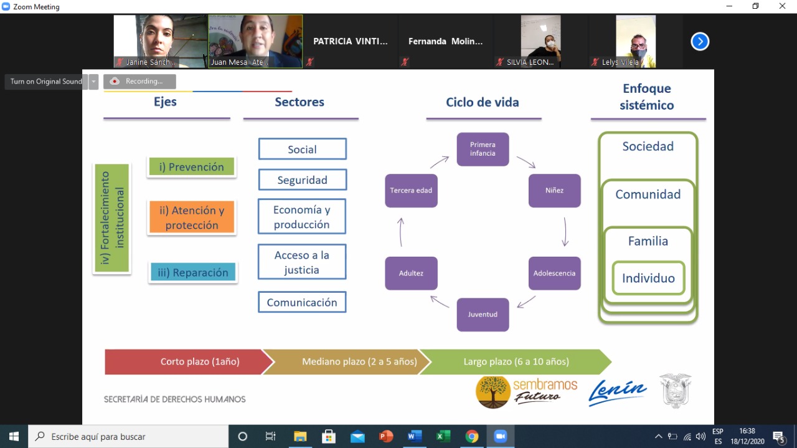Click muted mic icon on Lelys Vilela tile

(x=595, y=62)
